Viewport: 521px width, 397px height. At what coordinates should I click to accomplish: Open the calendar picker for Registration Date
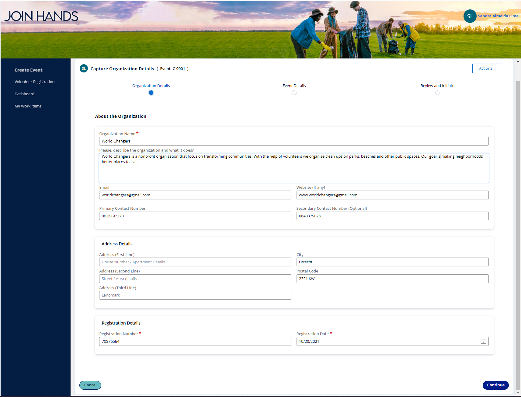coord(483,341)
